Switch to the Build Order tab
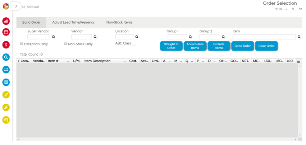306x145 pixels. 31,22
